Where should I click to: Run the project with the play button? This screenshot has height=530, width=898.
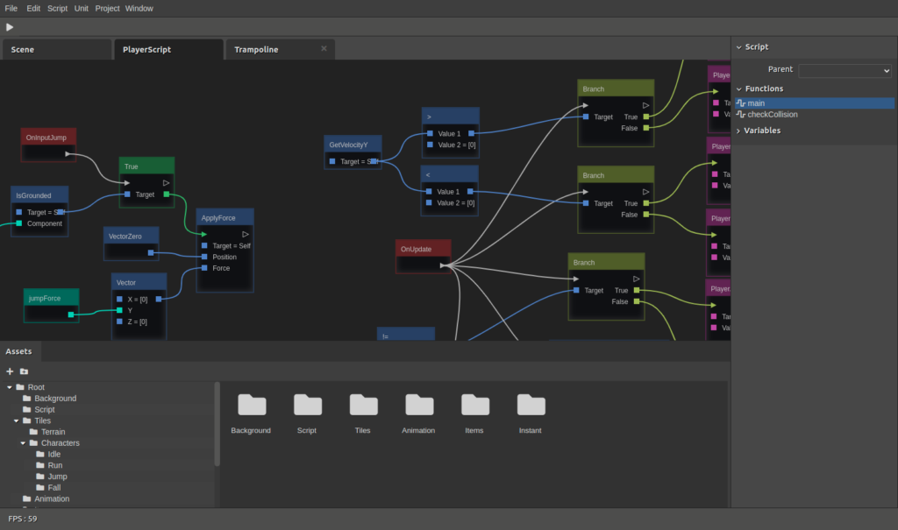(x=10, y=27)
